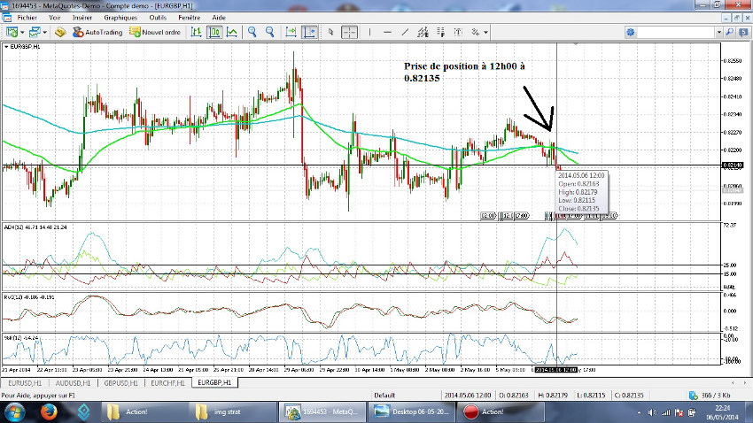Click the 2014.05.06 12:00 status bar date

(467, 396)
